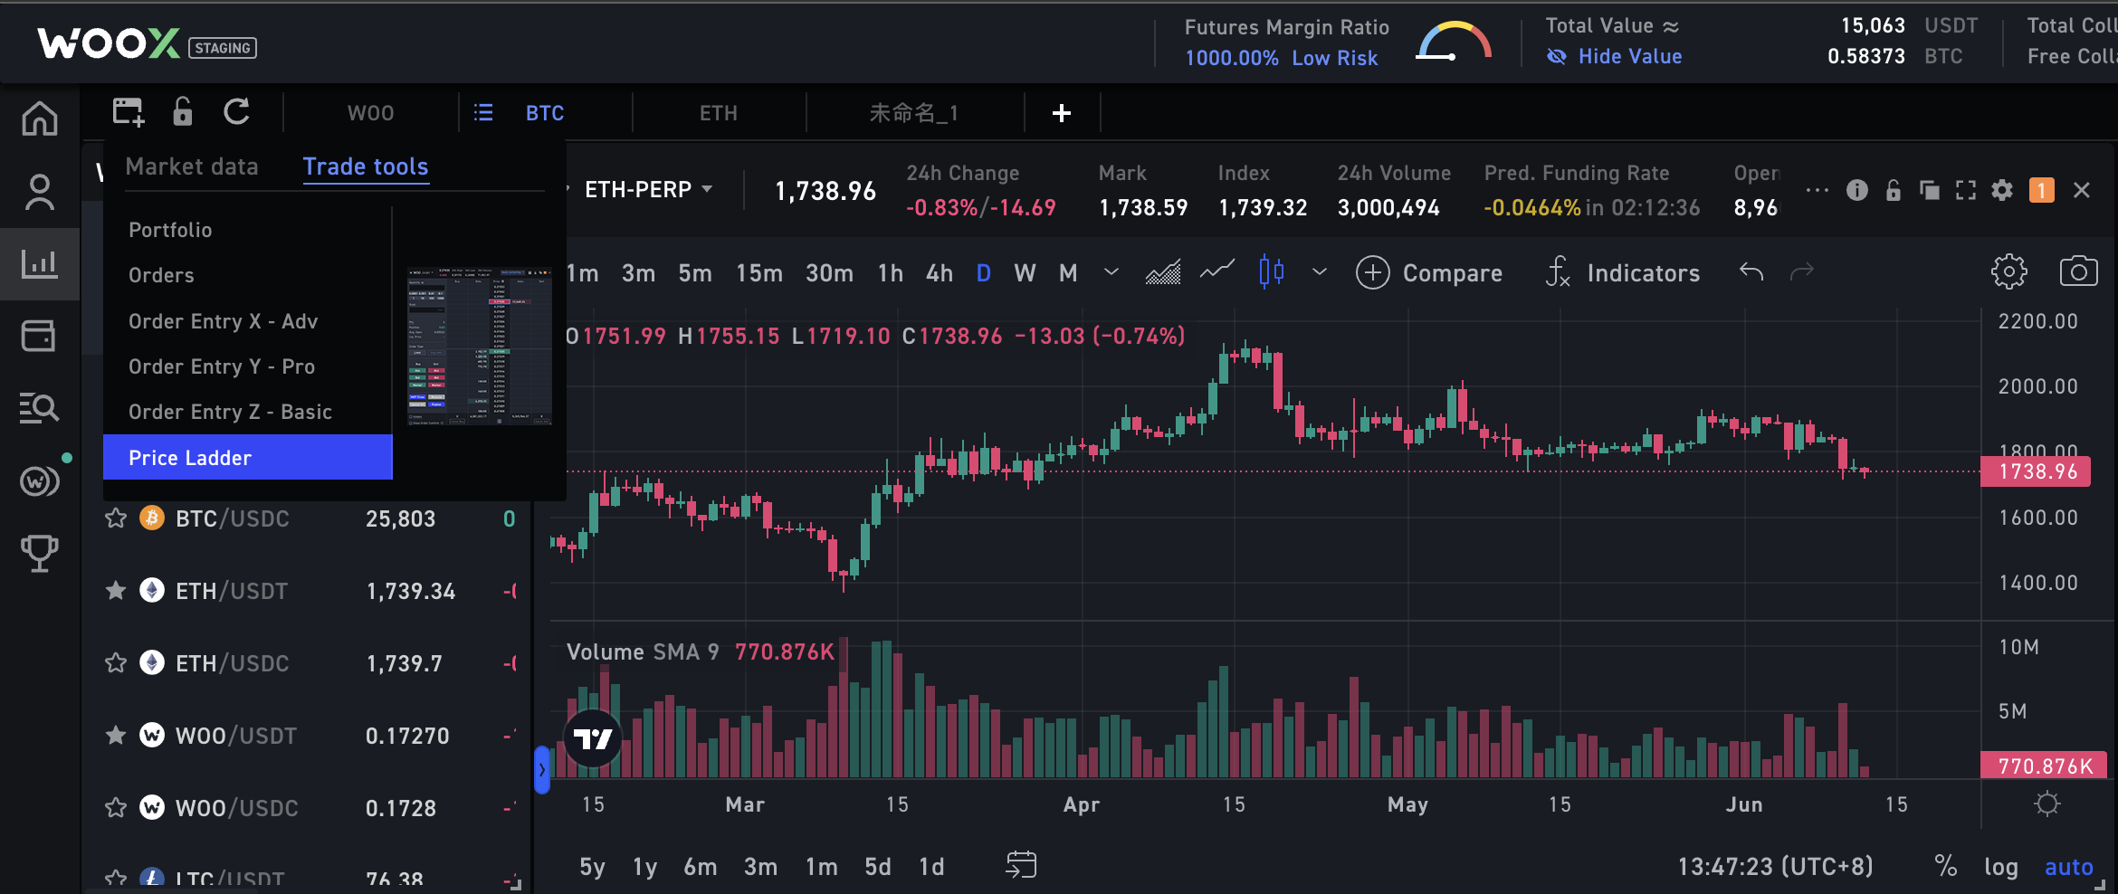Toggle favorite star for BTC/USDC
This screenshot has height=894, width=2118.
coord(116,518)
